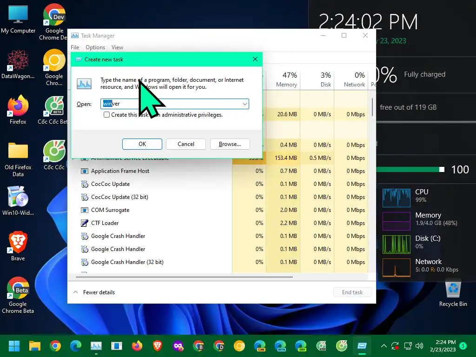476x357 pixels.
Task: Select the CTF Loader process row
Action: point(218,223)
